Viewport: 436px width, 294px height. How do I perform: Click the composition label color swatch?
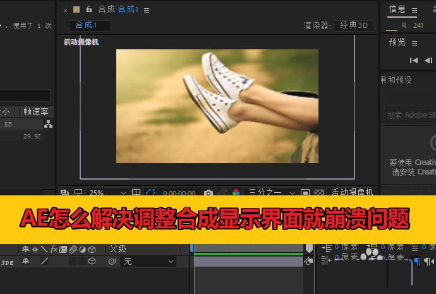click(x=76, y=9)
